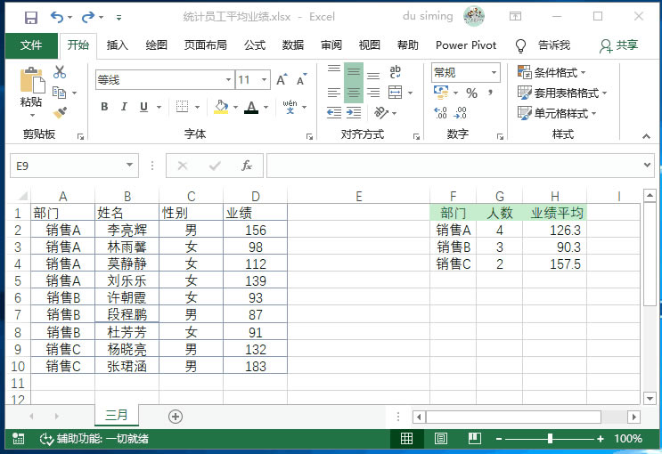Toggle Italic formatting
This screenshot has height=454, width=662.
124,108
